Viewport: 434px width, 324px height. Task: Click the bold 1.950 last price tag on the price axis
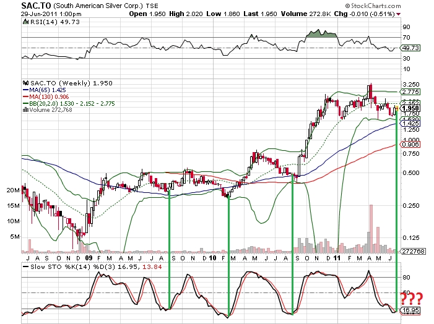[410, 108]
